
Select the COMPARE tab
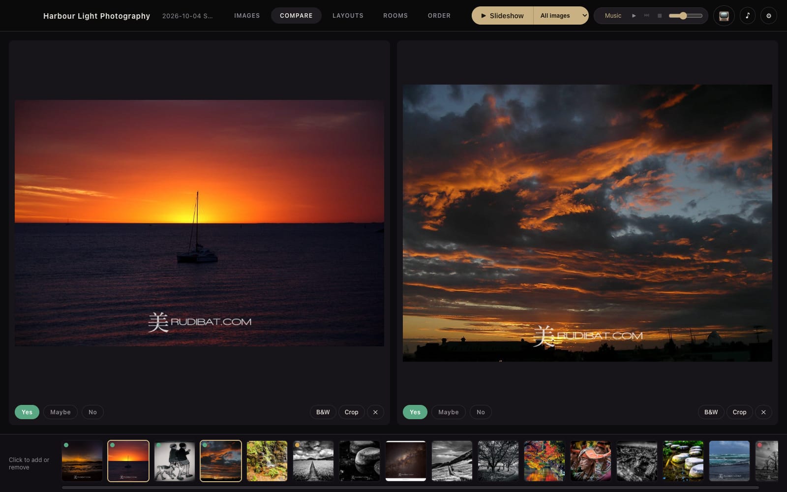click(296, 16)
